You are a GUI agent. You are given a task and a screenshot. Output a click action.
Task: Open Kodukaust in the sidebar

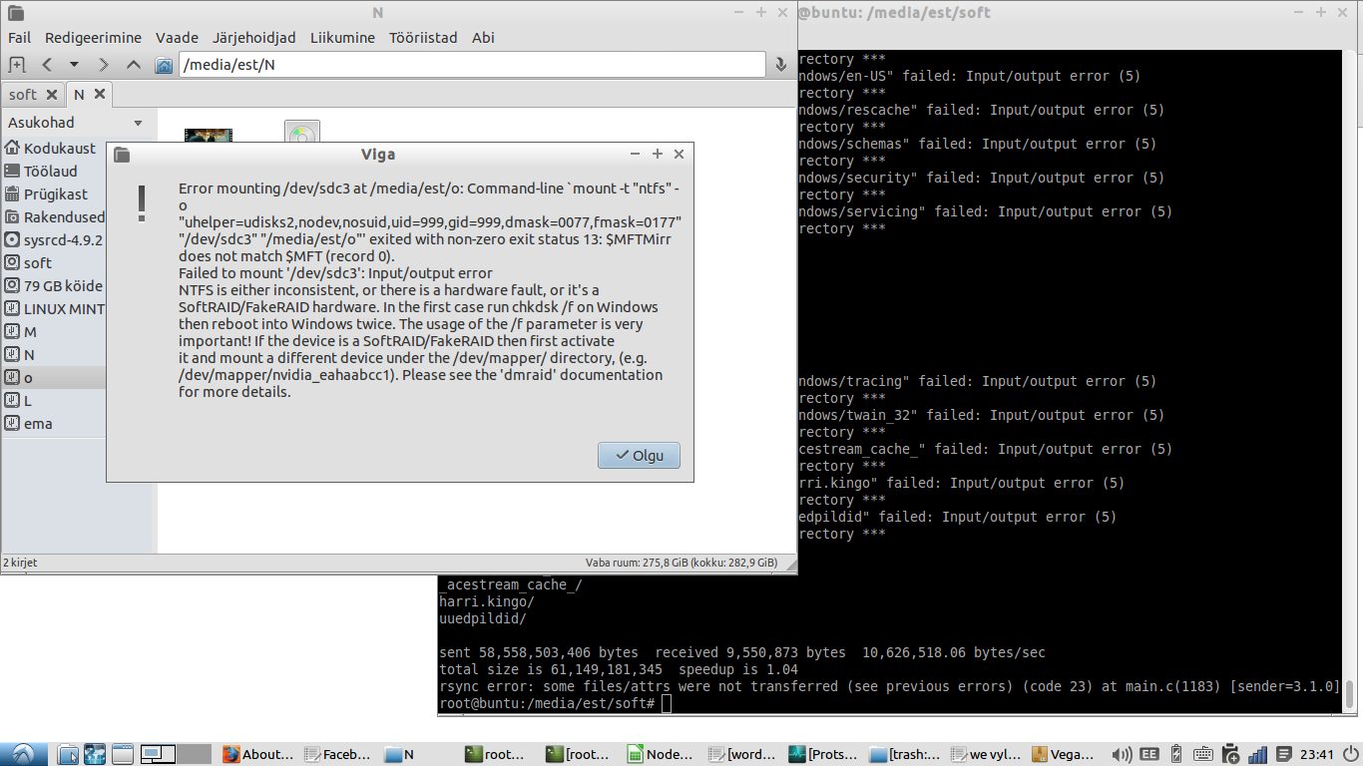point(51,149)
